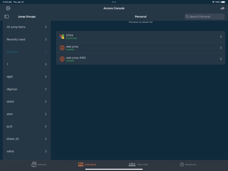Tap DTKK status Active [ON]
The image size is (228, 171).
[71, 38]
